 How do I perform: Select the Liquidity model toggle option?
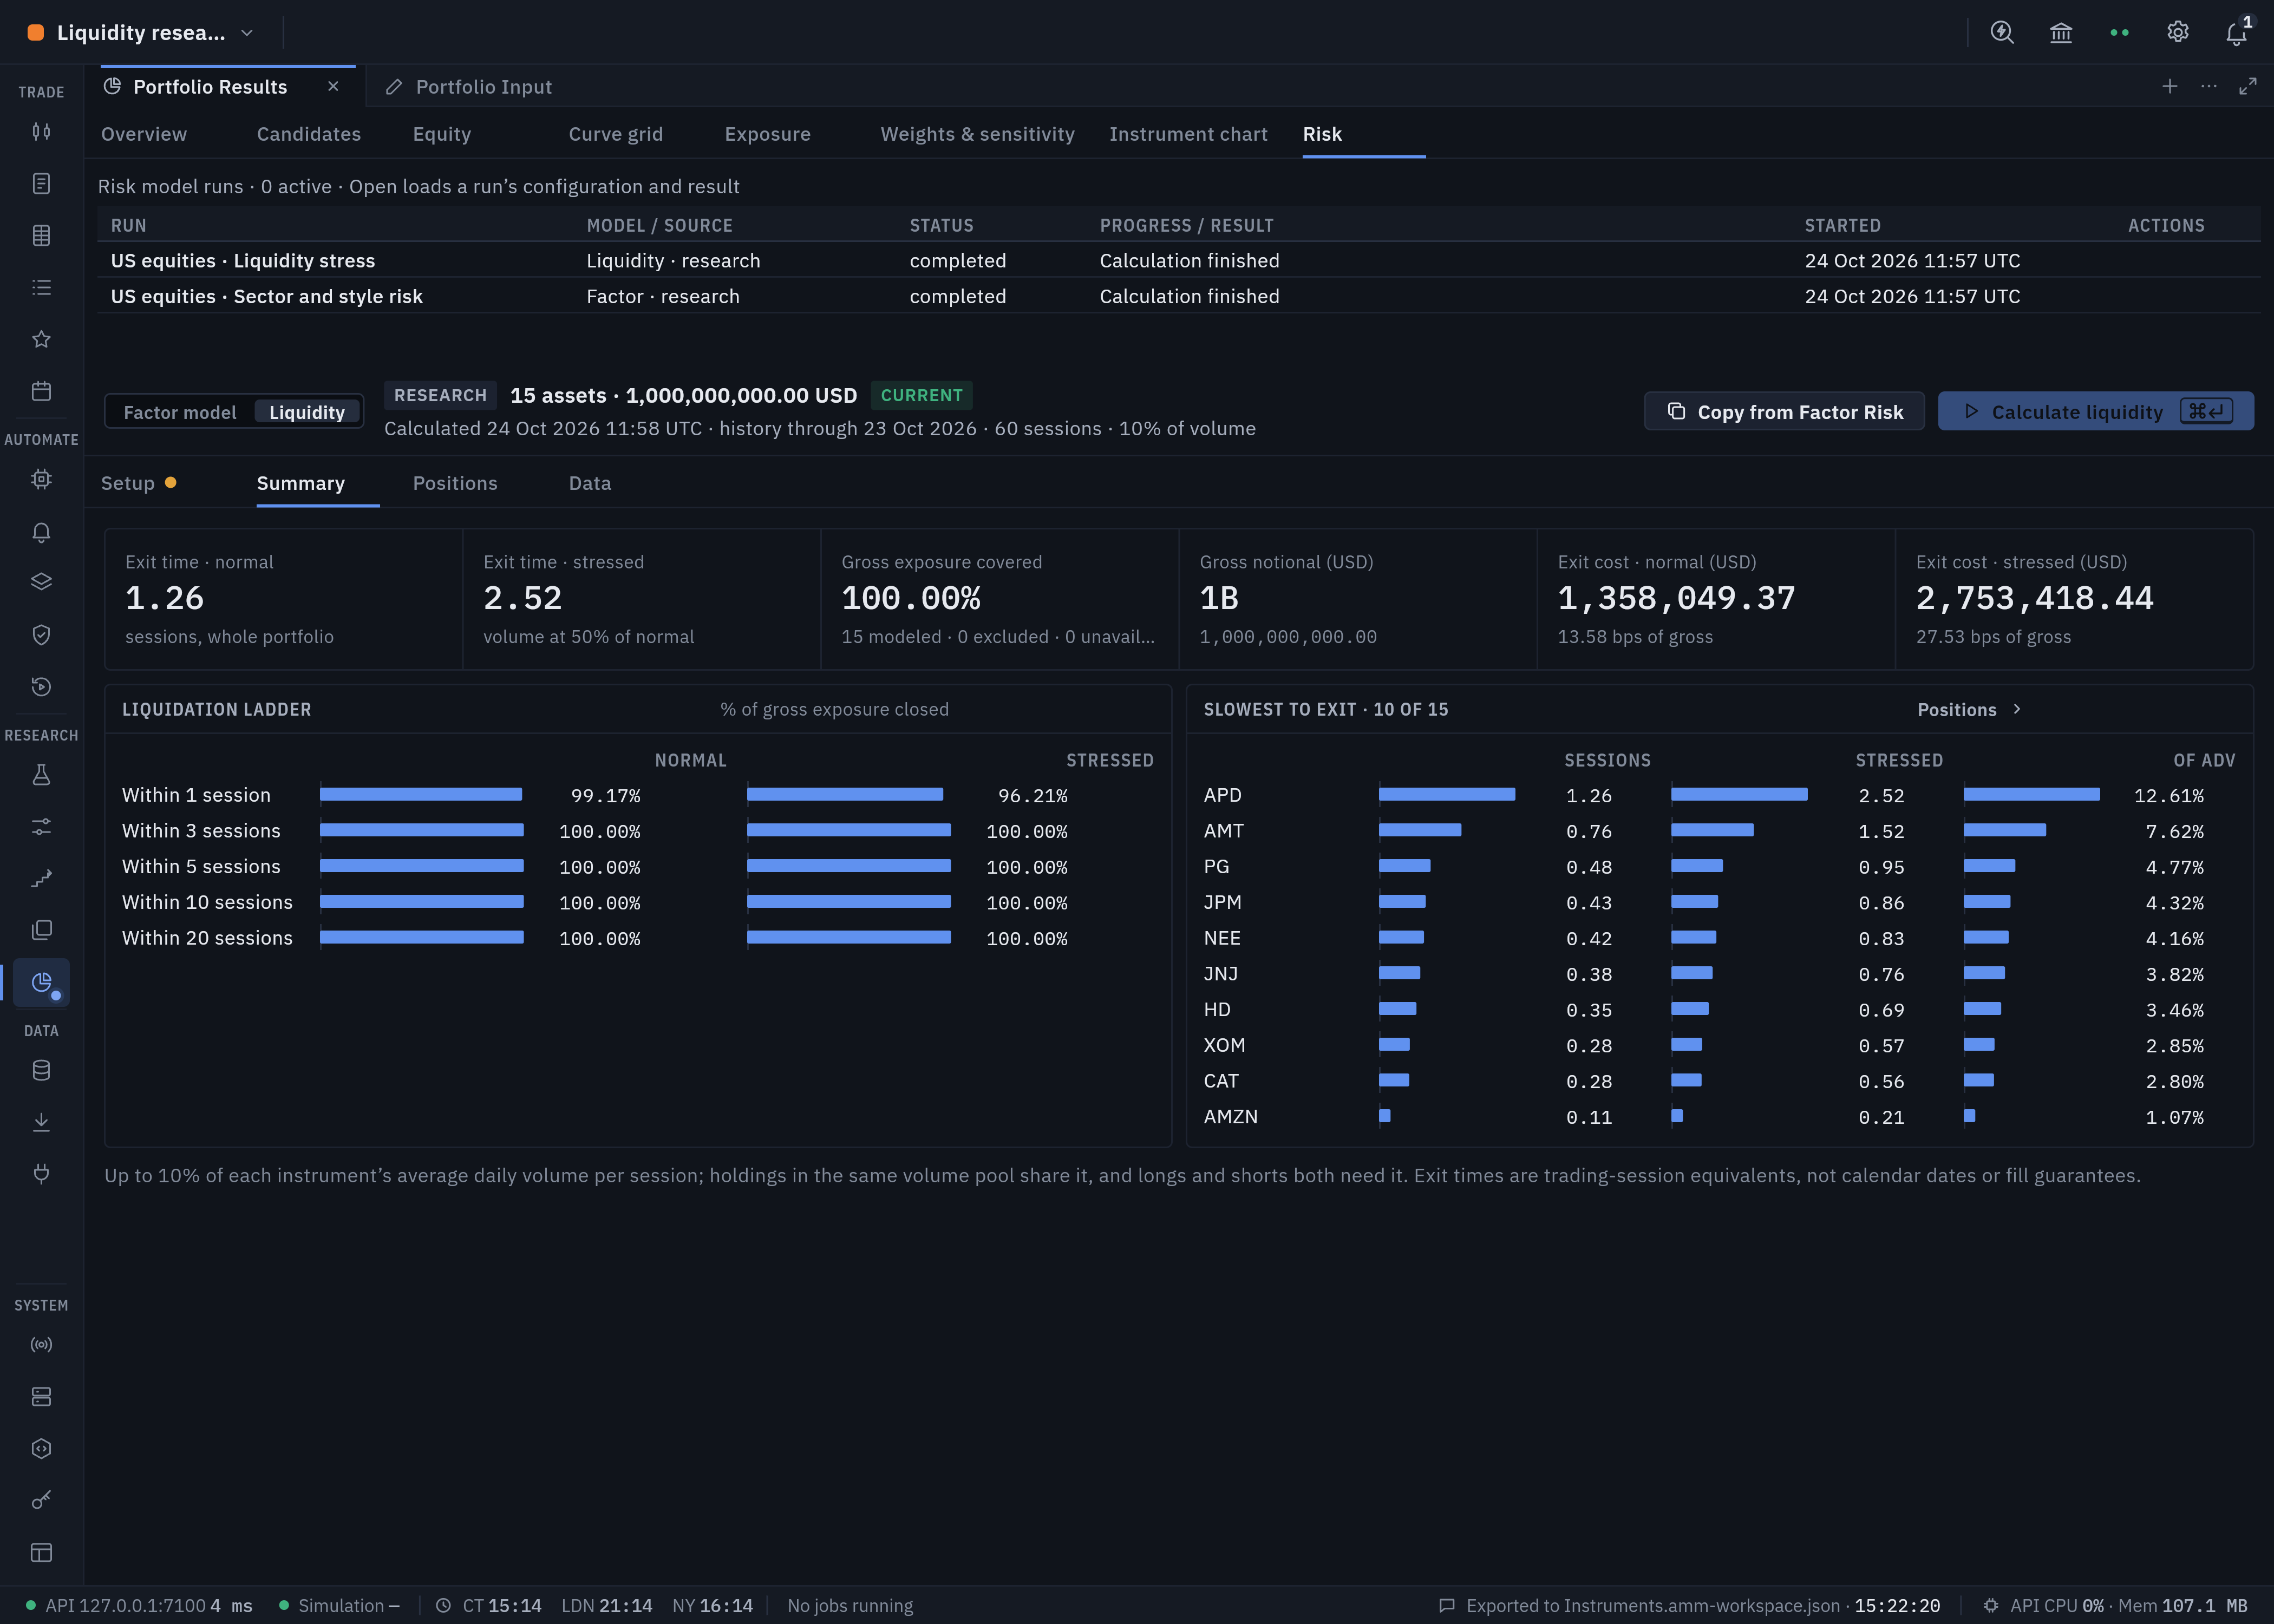point(307,412)
